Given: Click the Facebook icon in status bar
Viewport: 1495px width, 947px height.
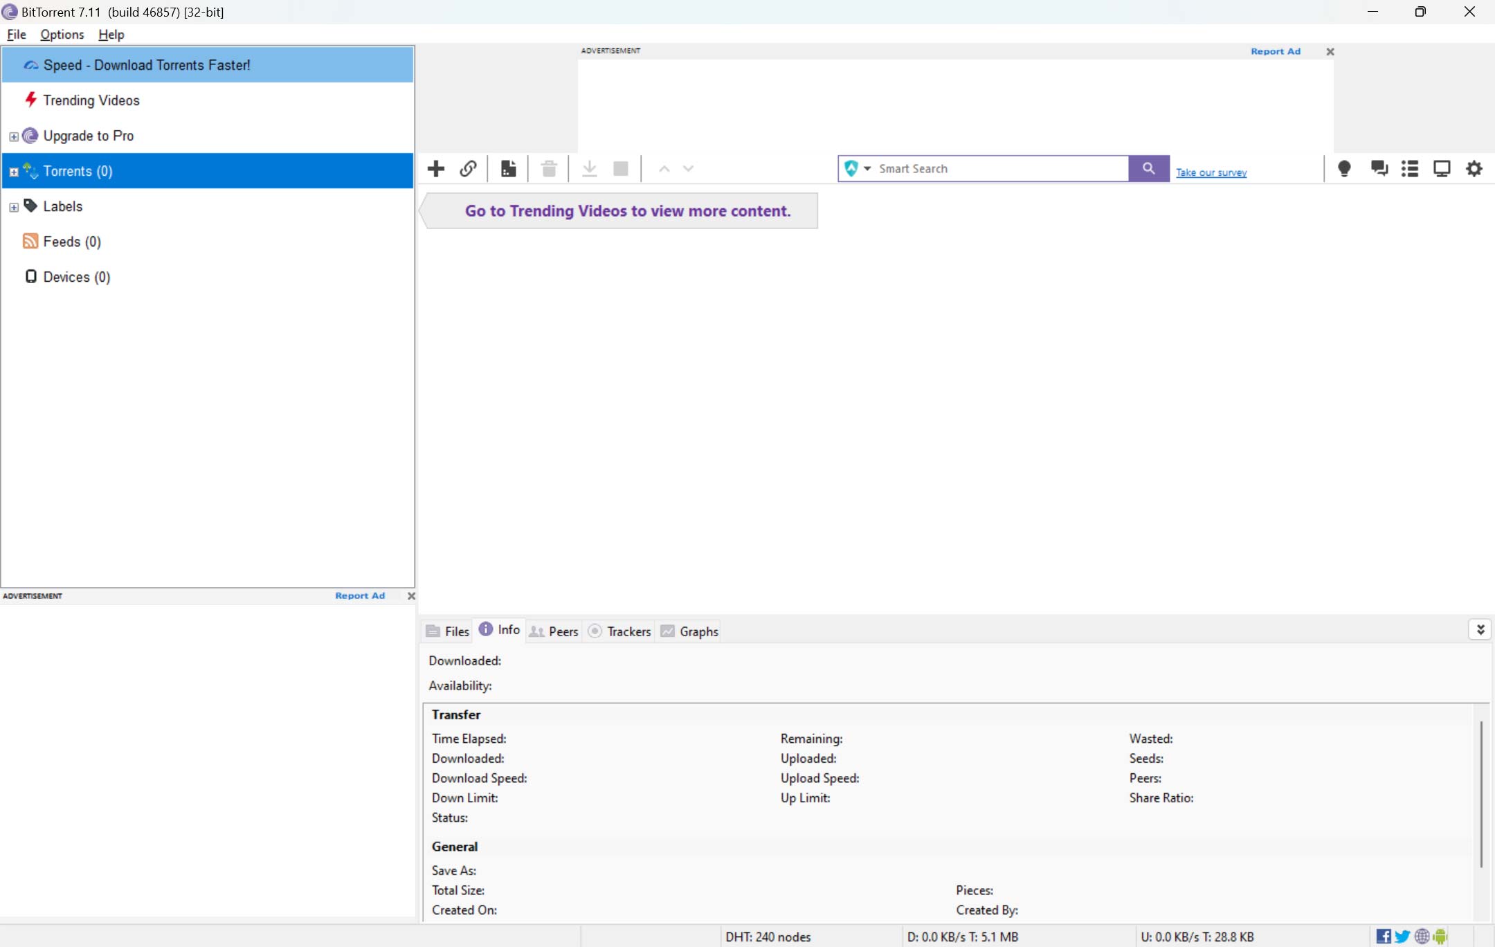Looking at the screenshot, I should [1384, 937].
